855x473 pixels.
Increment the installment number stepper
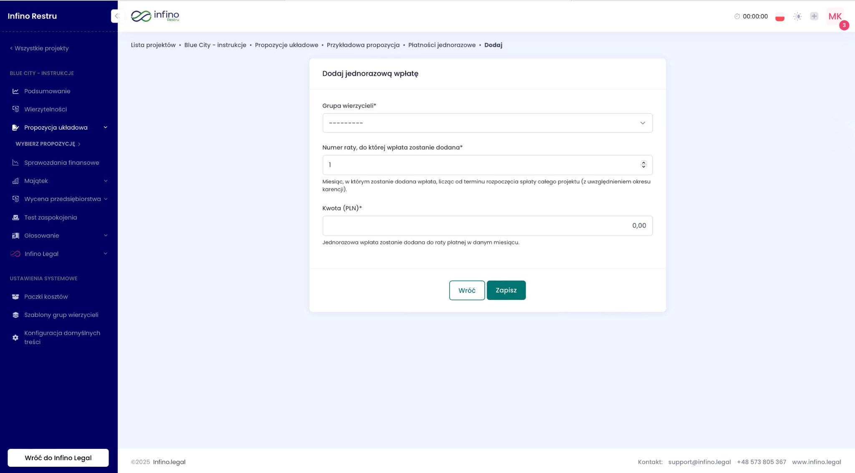[643, 162]
